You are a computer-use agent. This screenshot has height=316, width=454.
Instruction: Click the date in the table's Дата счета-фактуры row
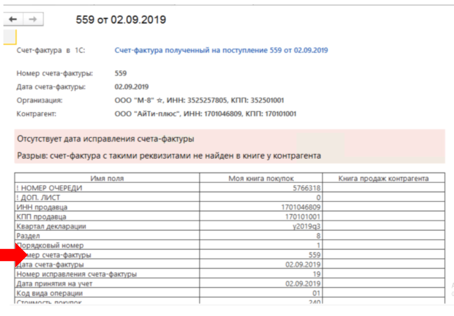coord(303,264)
